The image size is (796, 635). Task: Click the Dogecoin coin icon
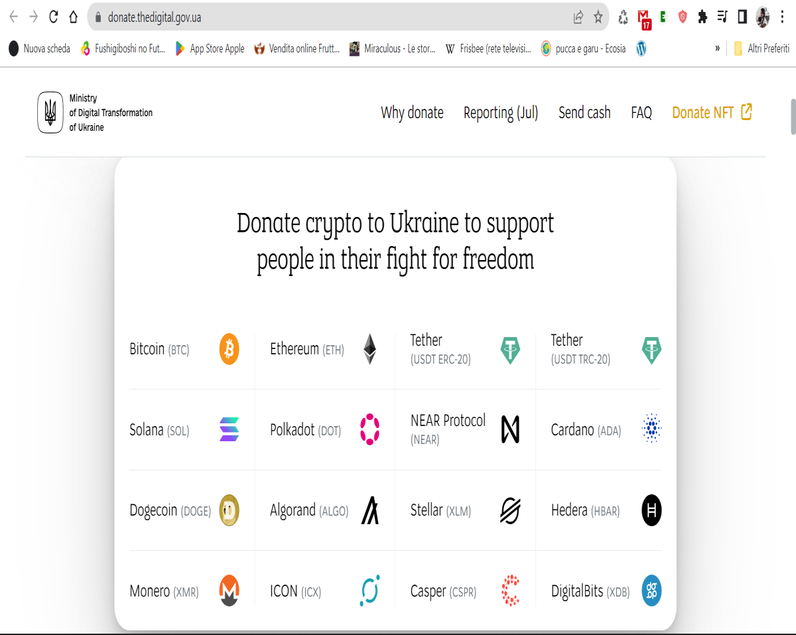229,510
